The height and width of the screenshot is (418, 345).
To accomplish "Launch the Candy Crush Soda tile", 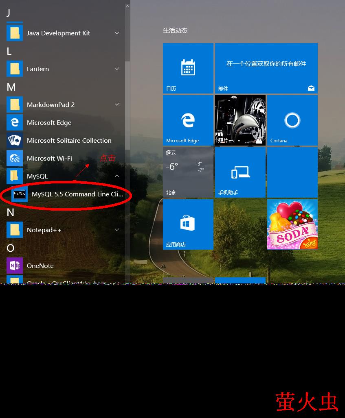I will (292, 224).
